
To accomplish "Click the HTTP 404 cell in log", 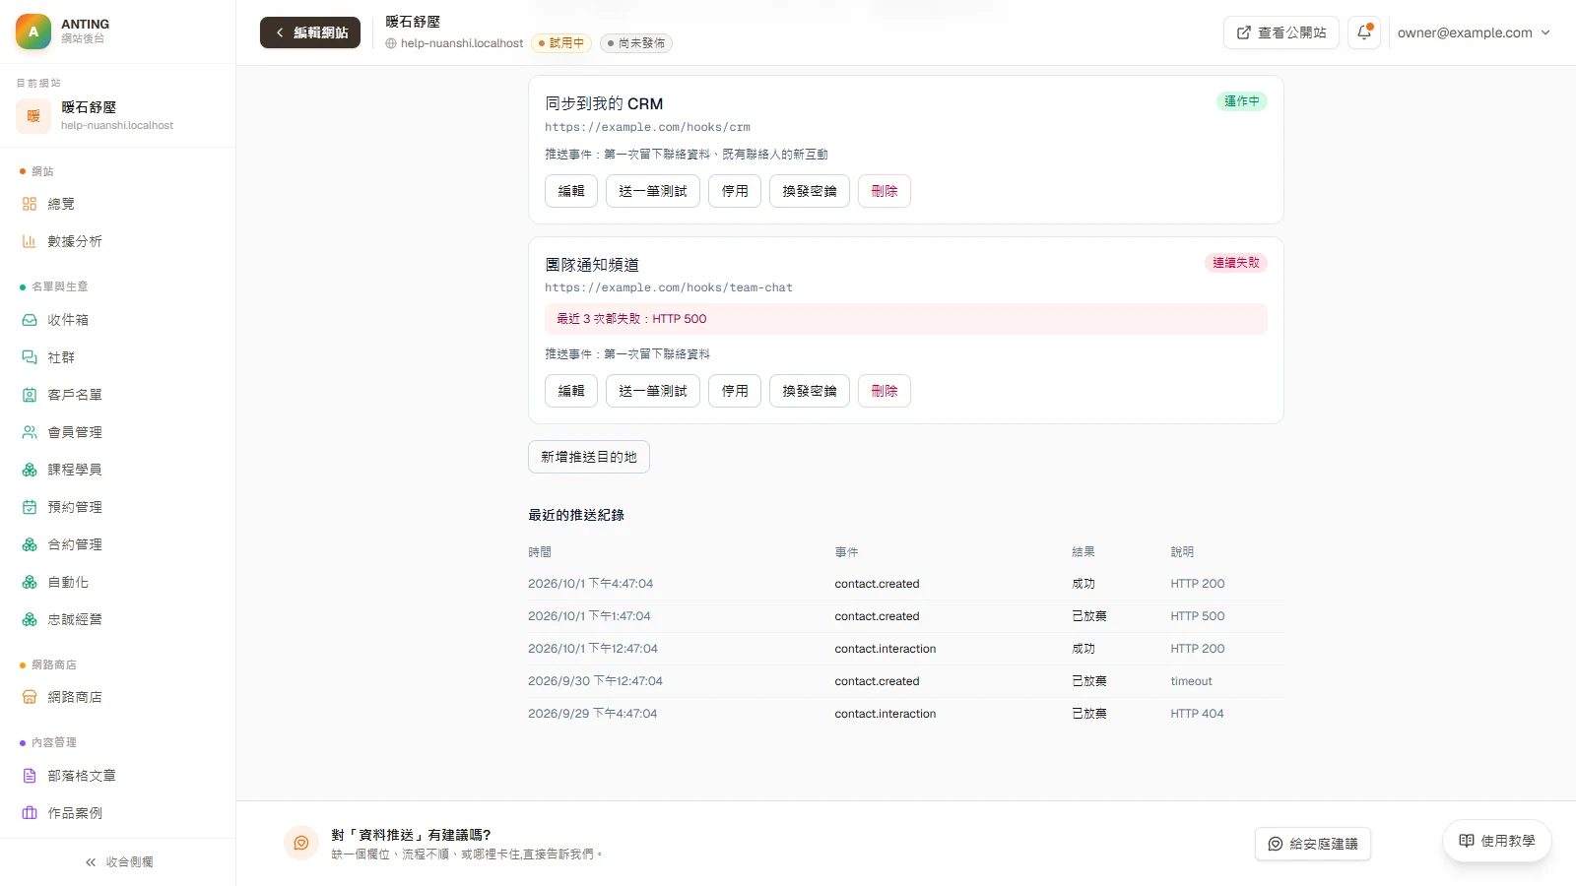I will (x=1197, y=714).
